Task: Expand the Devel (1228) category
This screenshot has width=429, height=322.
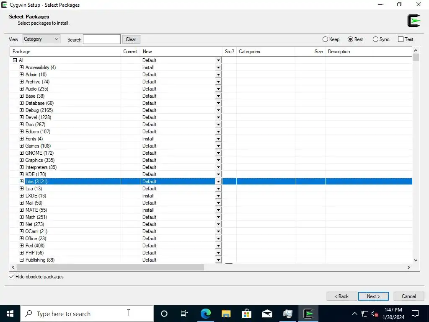Action: (x=21, y=117)
